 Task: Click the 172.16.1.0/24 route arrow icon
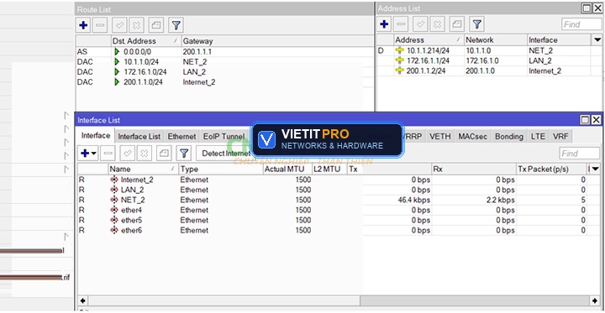pos(117,71)
